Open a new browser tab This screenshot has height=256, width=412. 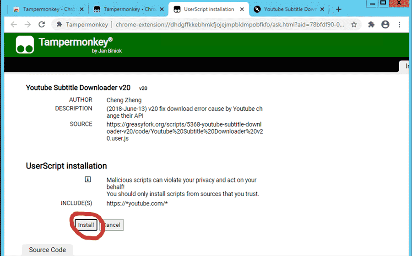(338, 10)
